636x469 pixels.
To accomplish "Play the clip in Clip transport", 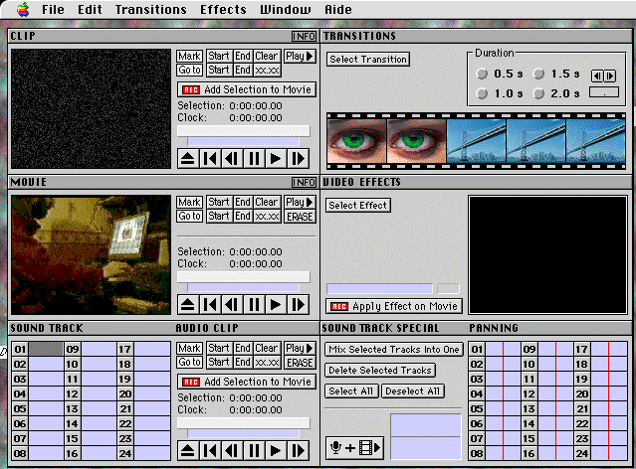I will 276,158.
